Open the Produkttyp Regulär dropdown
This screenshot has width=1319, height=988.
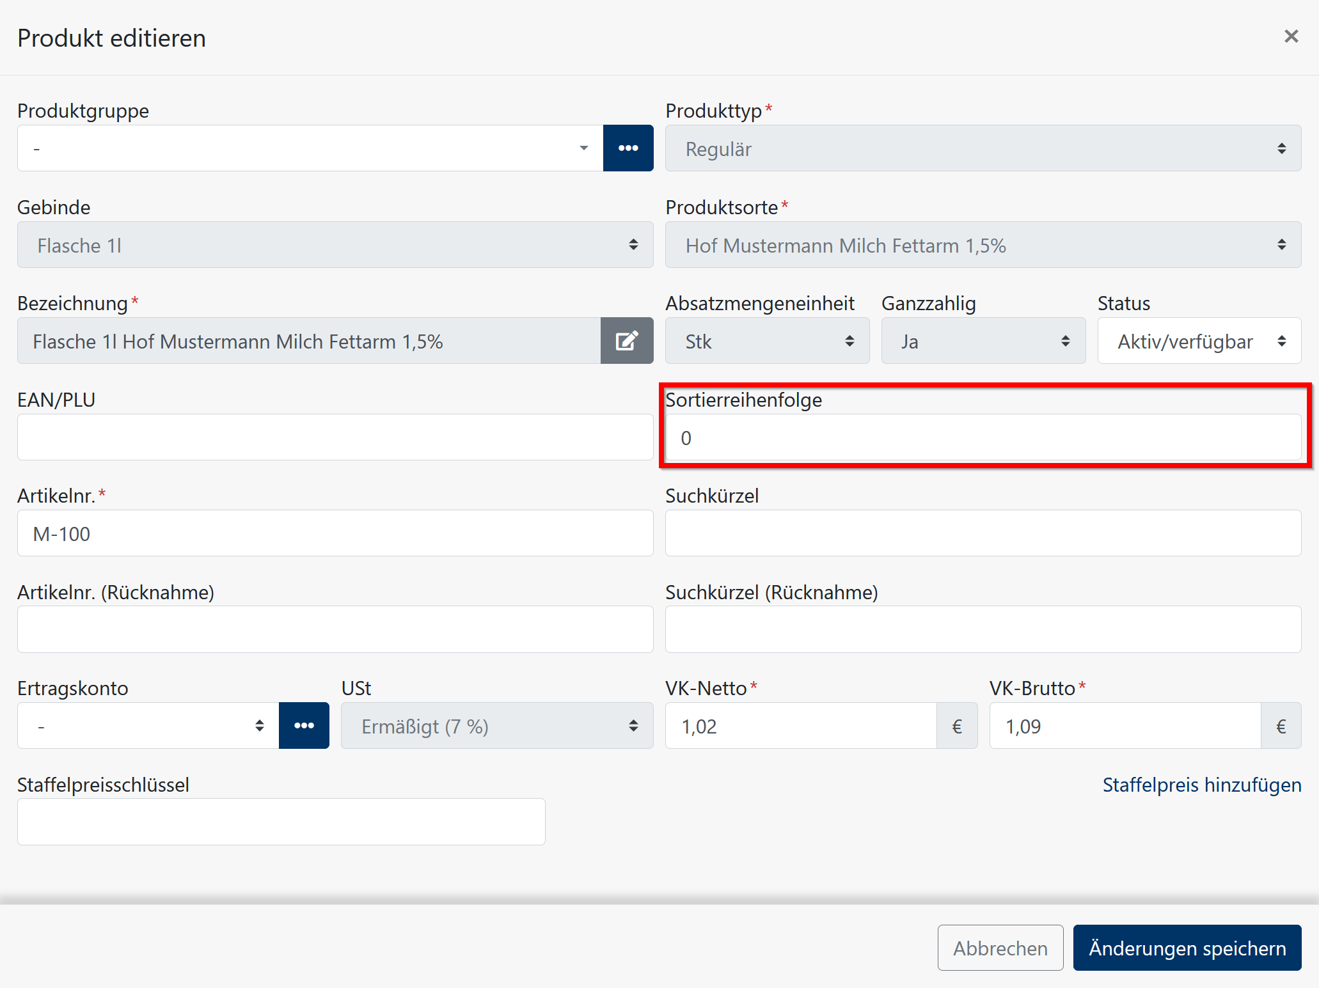point(983,148)
